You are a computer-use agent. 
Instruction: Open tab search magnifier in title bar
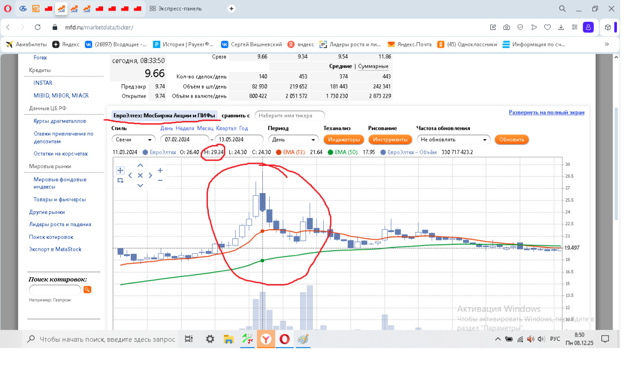[562, 9]
